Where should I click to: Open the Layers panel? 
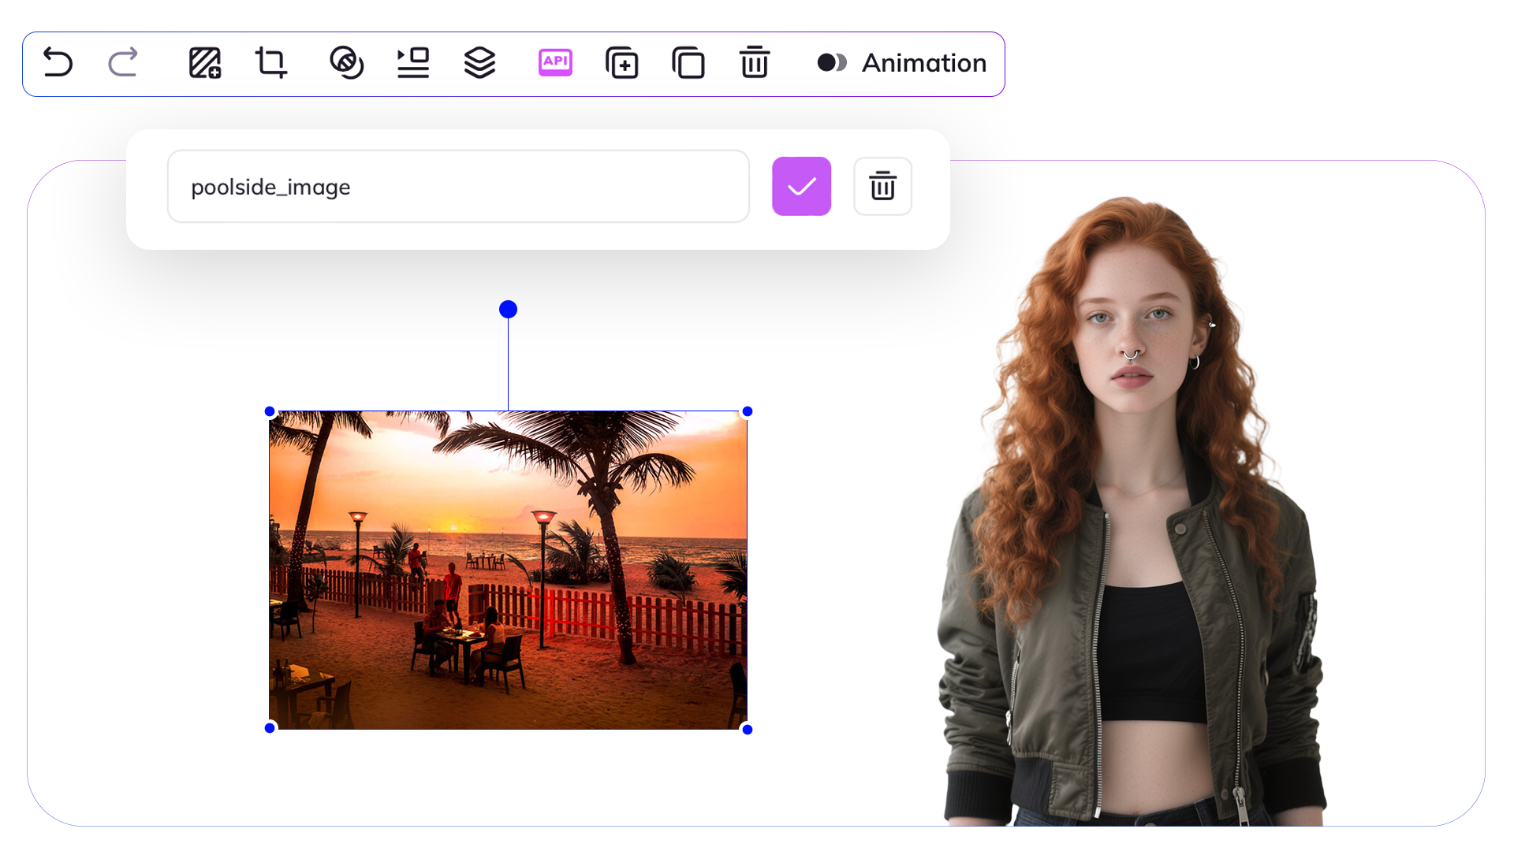pyautogui.click(x=479, y=63)
